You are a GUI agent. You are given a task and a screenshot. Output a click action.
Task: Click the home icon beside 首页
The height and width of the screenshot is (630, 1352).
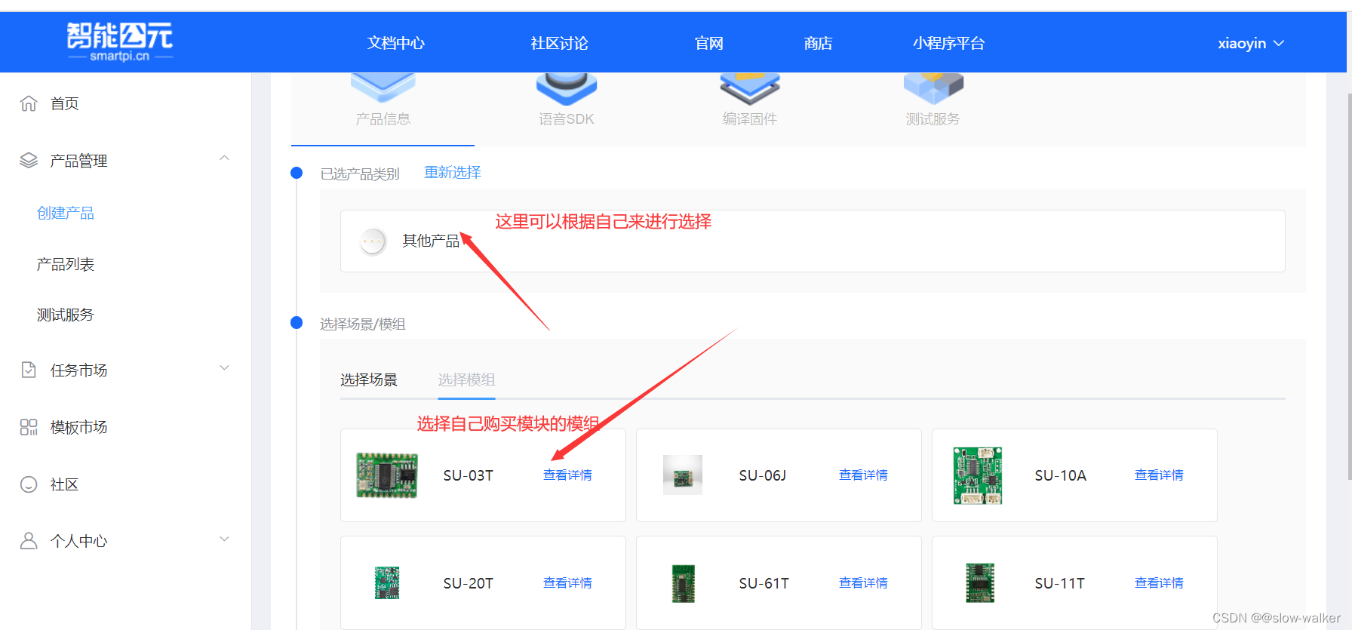coord(29,103)
